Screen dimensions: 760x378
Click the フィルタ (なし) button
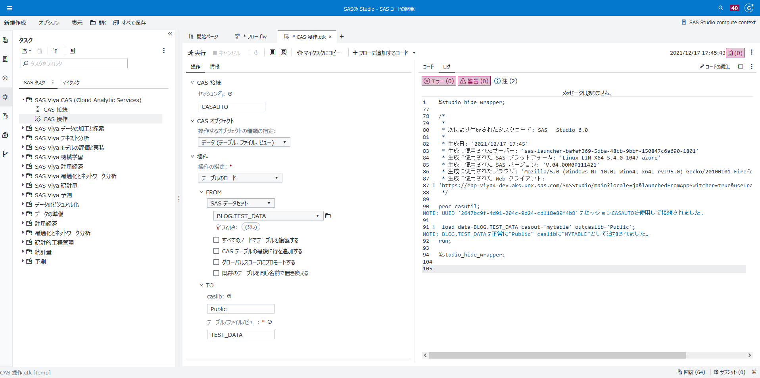251,227
